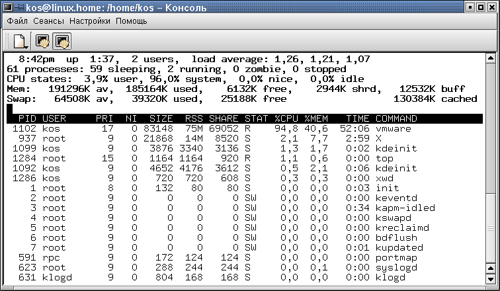Screen dimensions: 500x291
Task: Click the toolbar drag handle at left
Action: [5, 42]
